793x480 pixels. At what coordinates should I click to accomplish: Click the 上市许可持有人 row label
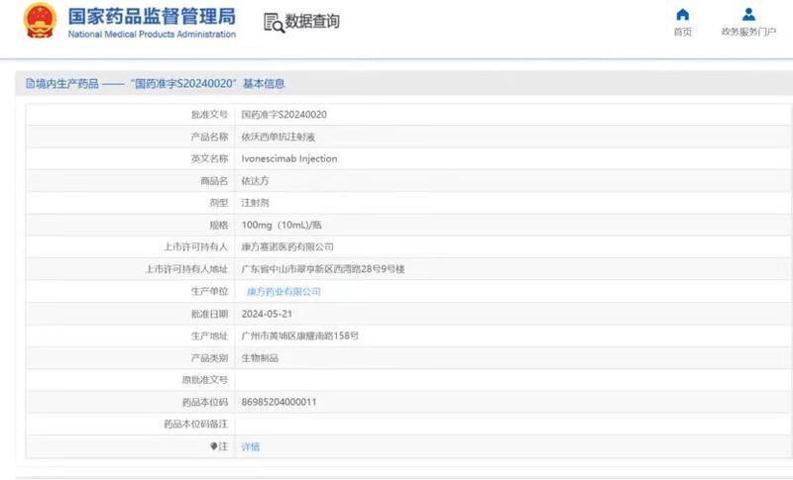[195, 246]
